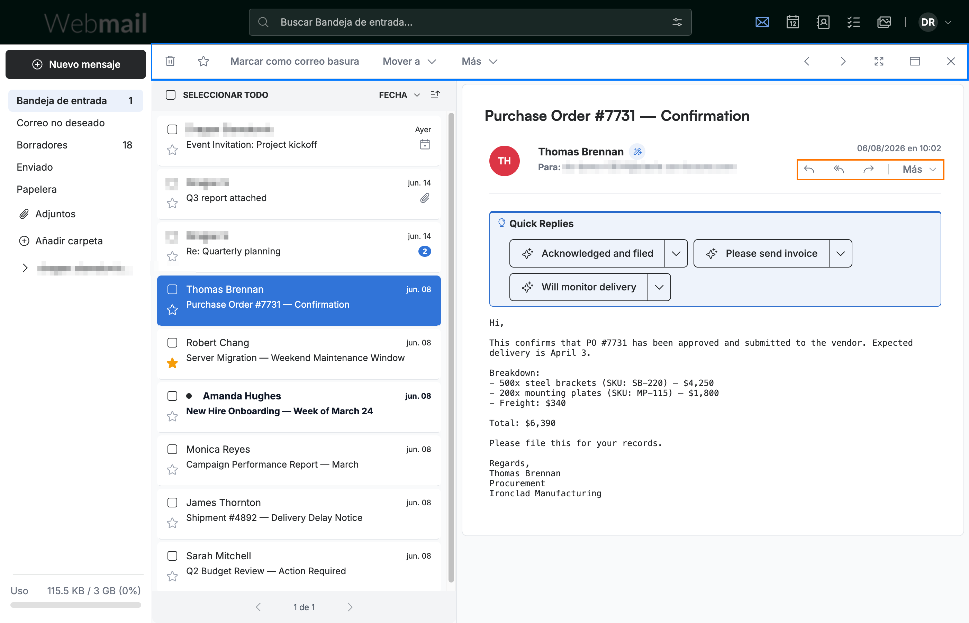Open the Mail app icon in header
969x623 pixels.
click(x=762, y=22)
